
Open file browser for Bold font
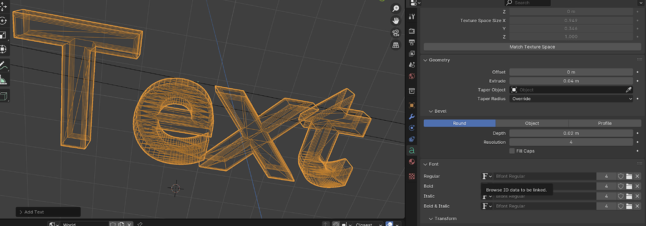coord(629,186)
